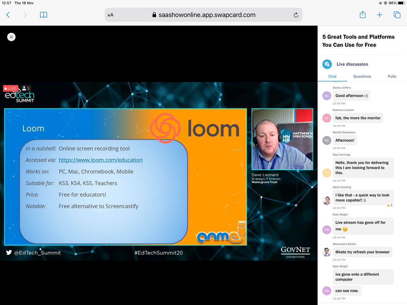Click the presenter webcam video thumbnail
This screenshot has height=305, width=407.
click(282, 139)
